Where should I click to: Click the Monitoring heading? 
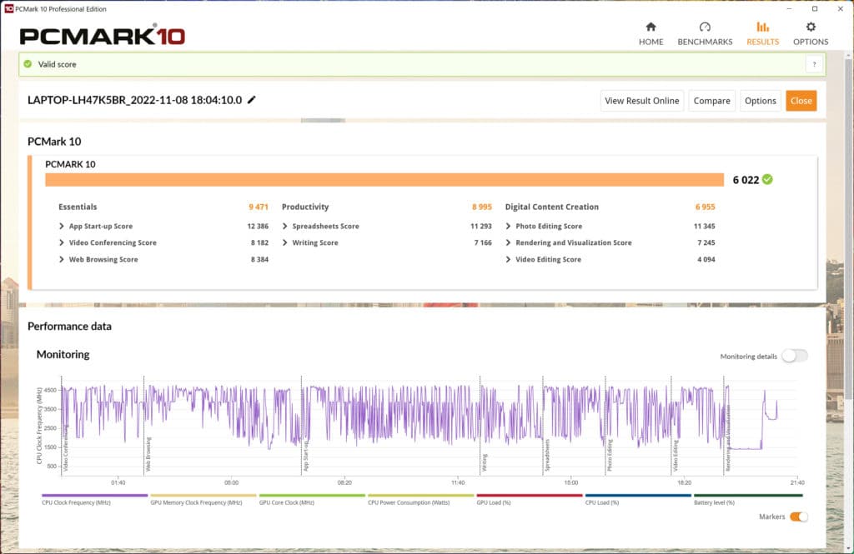(63, 354)
